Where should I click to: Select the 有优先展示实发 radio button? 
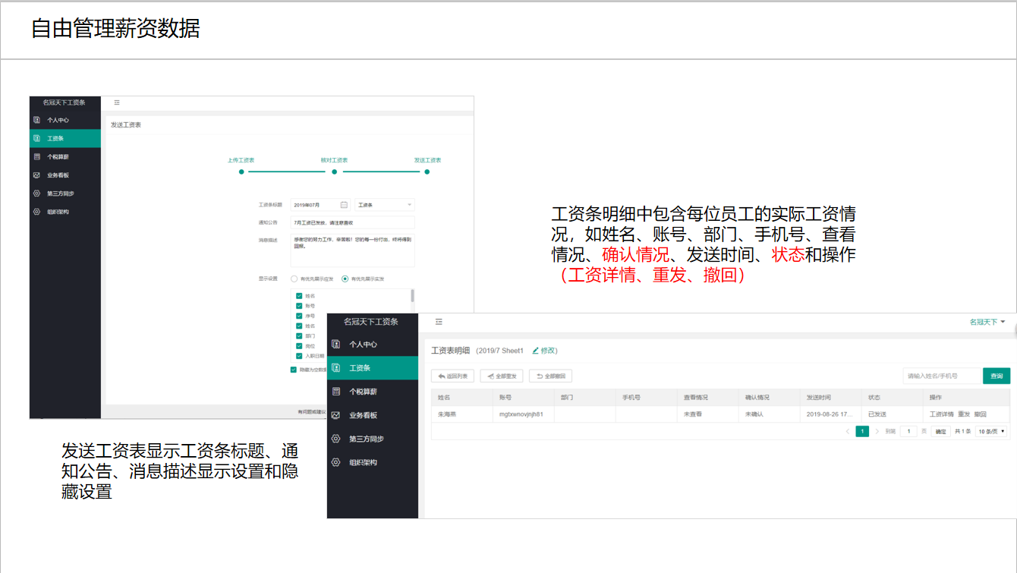(345, 279)
